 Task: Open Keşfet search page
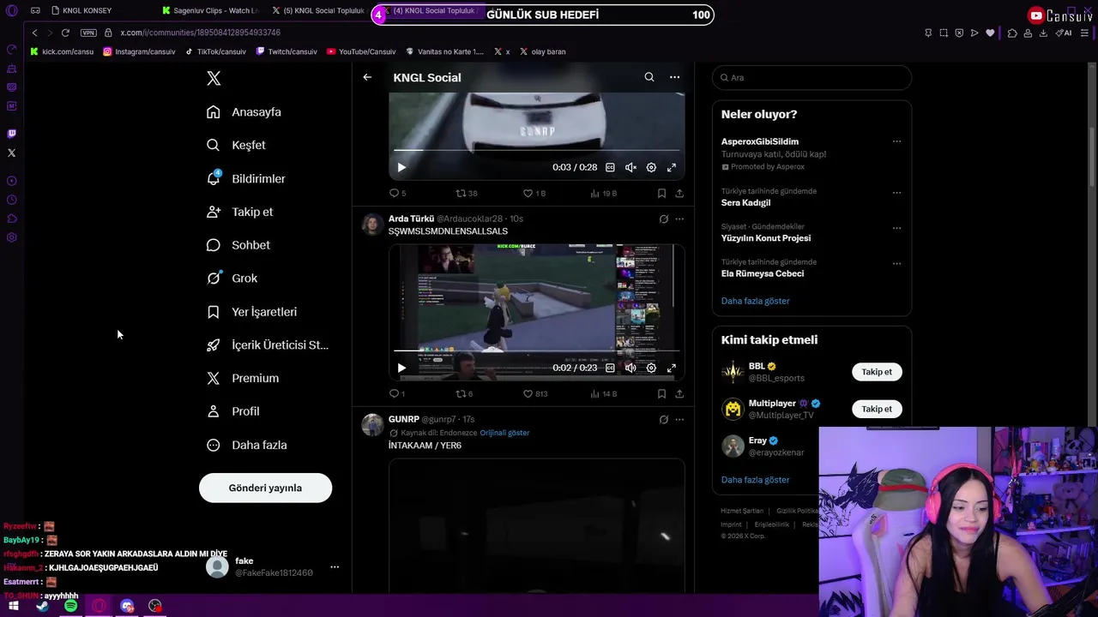[237, 145]
